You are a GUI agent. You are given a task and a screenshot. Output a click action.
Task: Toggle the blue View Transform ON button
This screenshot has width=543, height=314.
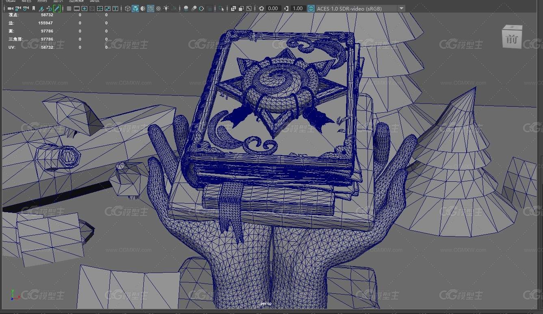(311, 9)
